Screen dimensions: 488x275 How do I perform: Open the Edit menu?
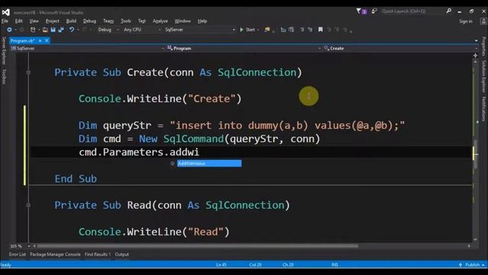[x=19, y=21]
